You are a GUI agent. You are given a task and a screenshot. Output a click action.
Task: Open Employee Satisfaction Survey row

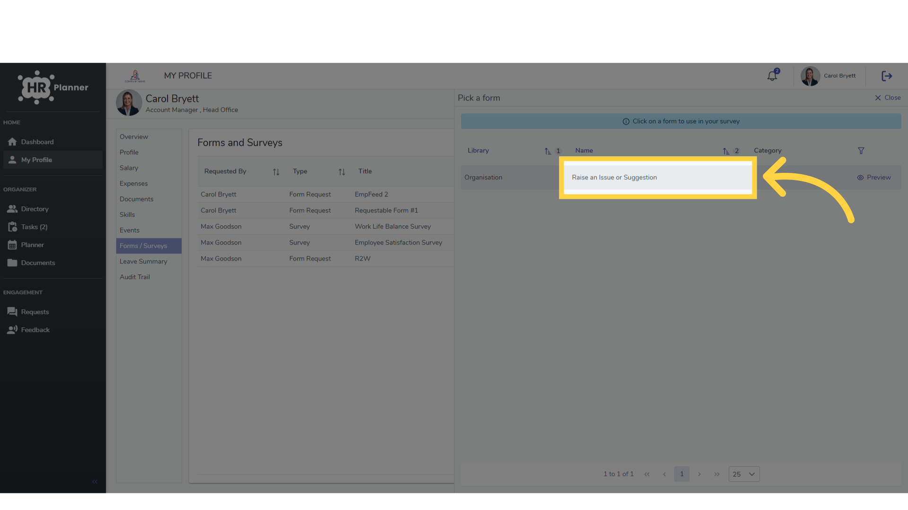326,243
